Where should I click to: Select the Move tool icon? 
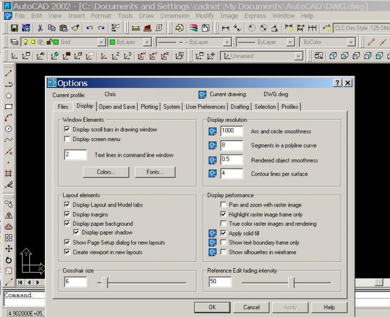pyautogui.click(x=9, y=249)
